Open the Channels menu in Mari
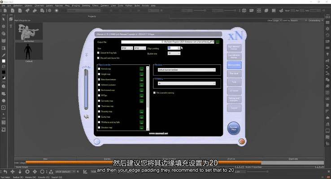Screen dimensions: 331x179 tap(39, 5)
